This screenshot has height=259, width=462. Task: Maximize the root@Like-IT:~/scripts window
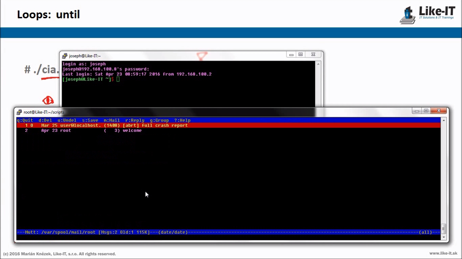tap(426, 111)
